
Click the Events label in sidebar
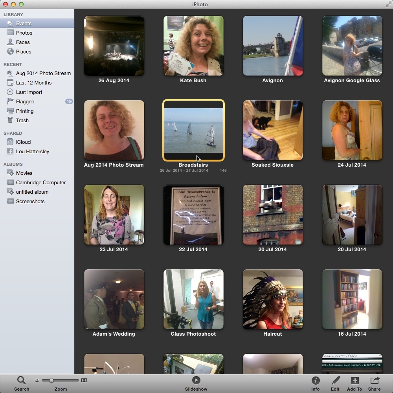[24, 23]
